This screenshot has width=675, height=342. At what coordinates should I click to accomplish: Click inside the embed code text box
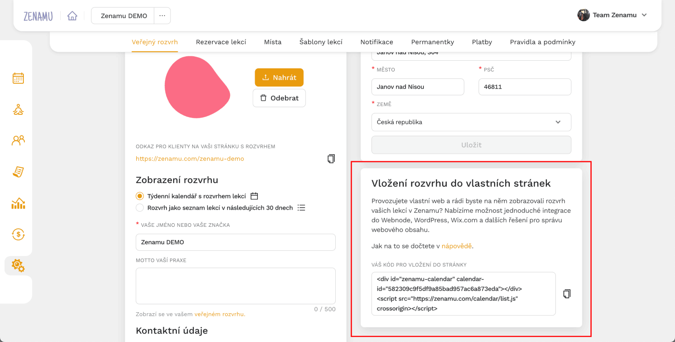(463, 294)
